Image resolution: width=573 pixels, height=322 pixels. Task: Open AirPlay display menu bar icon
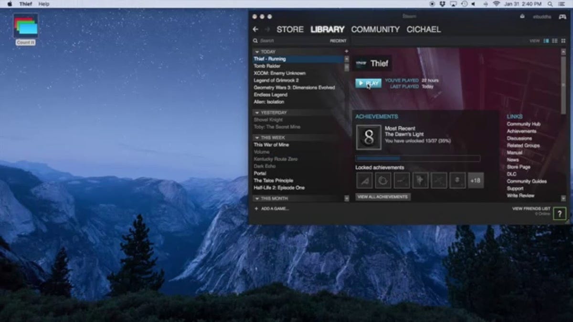point(454,4)
